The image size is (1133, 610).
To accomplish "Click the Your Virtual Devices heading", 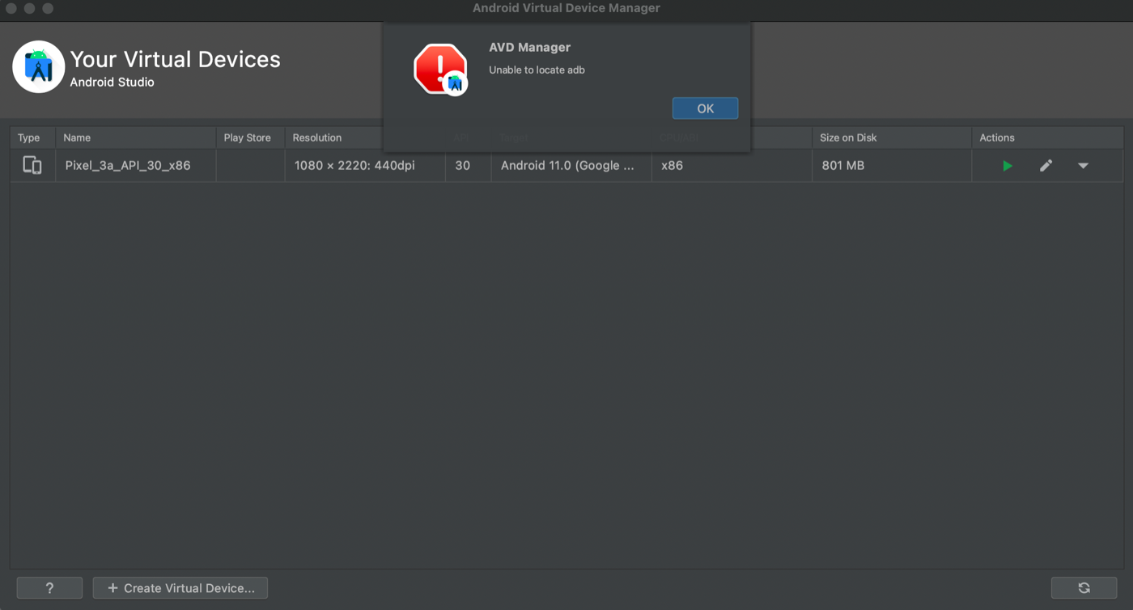I will click(x=176, y=59).
